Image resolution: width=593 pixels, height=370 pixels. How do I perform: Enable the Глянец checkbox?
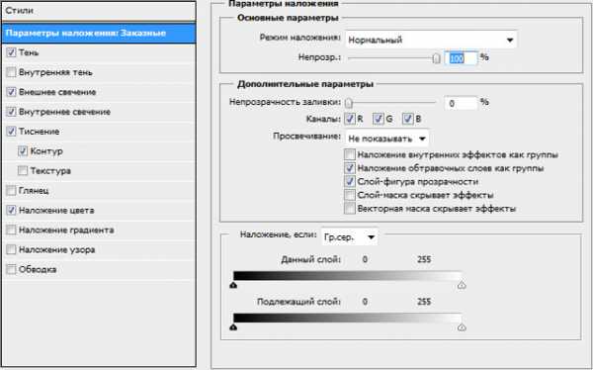tap(11, 191)
